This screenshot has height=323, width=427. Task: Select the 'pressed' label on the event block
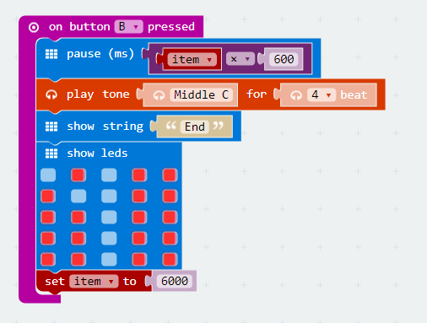[x=171, y=27]
